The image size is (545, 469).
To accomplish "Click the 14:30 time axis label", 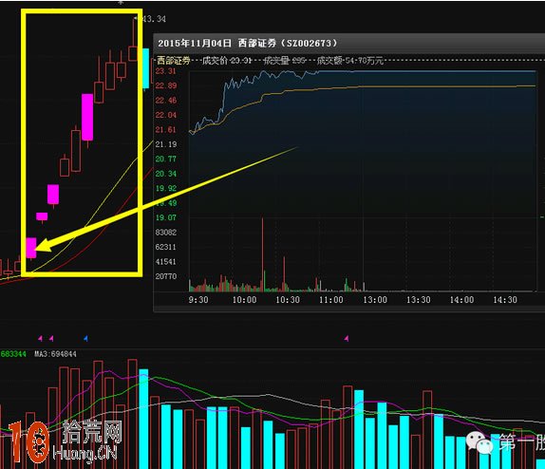I will point(505,300).
